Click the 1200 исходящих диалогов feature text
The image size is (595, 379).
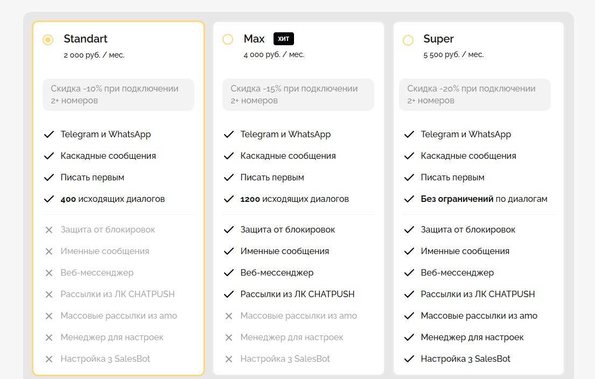(295, 199)
